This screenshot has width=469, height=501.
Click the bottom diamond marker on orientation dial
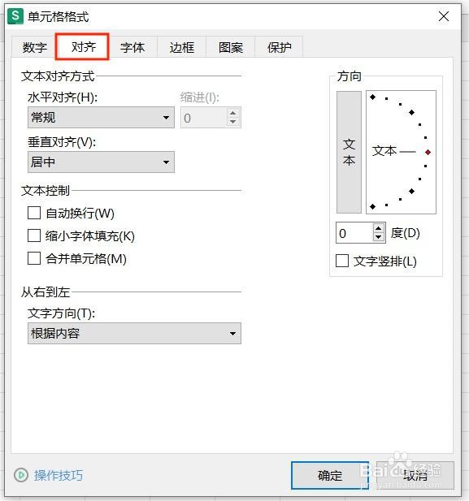point(373,207)
